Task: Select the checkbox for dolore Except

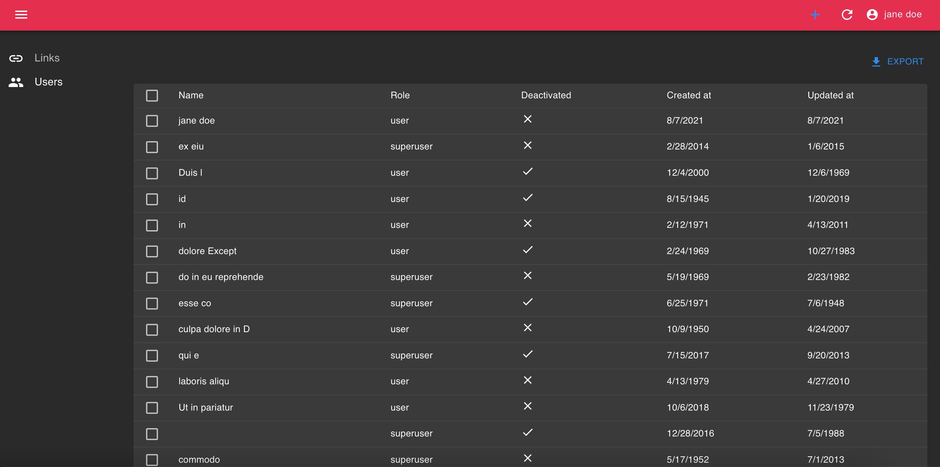Action: [152, 251]
